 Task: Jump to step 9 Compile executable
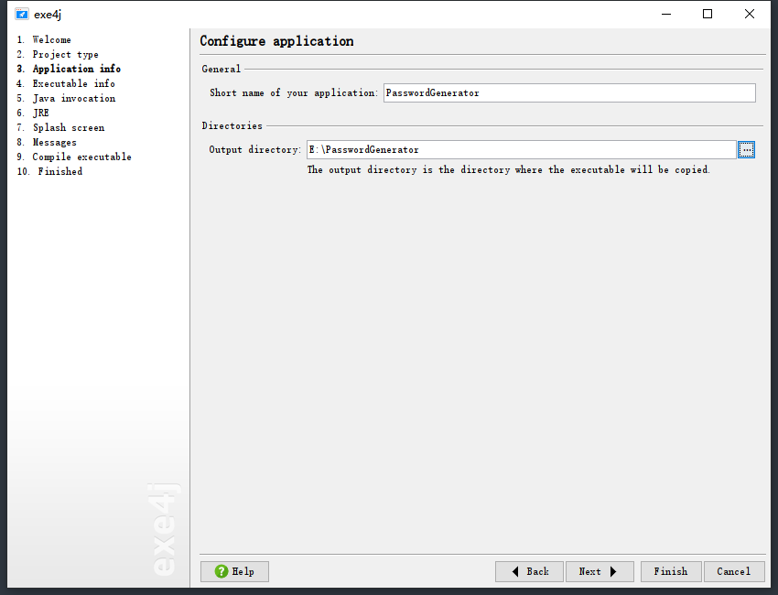coord(74,157)
